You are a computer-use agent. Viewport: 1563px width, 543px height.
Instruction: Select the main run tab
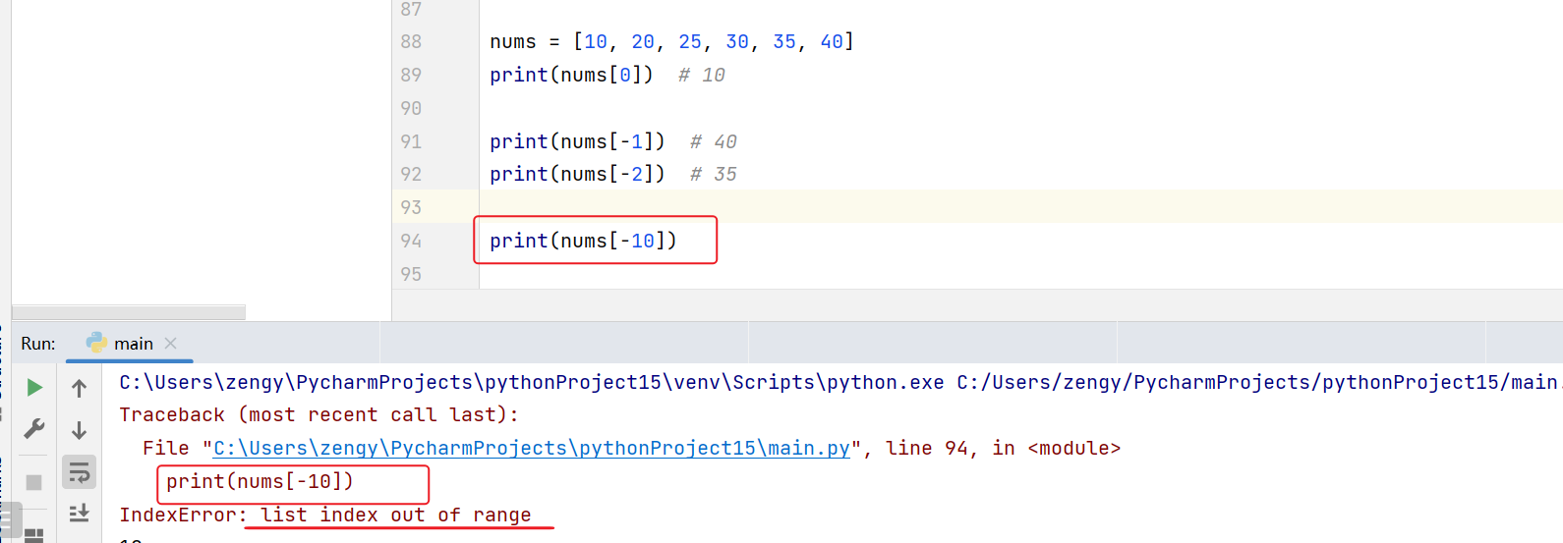(x=129, y=343)
